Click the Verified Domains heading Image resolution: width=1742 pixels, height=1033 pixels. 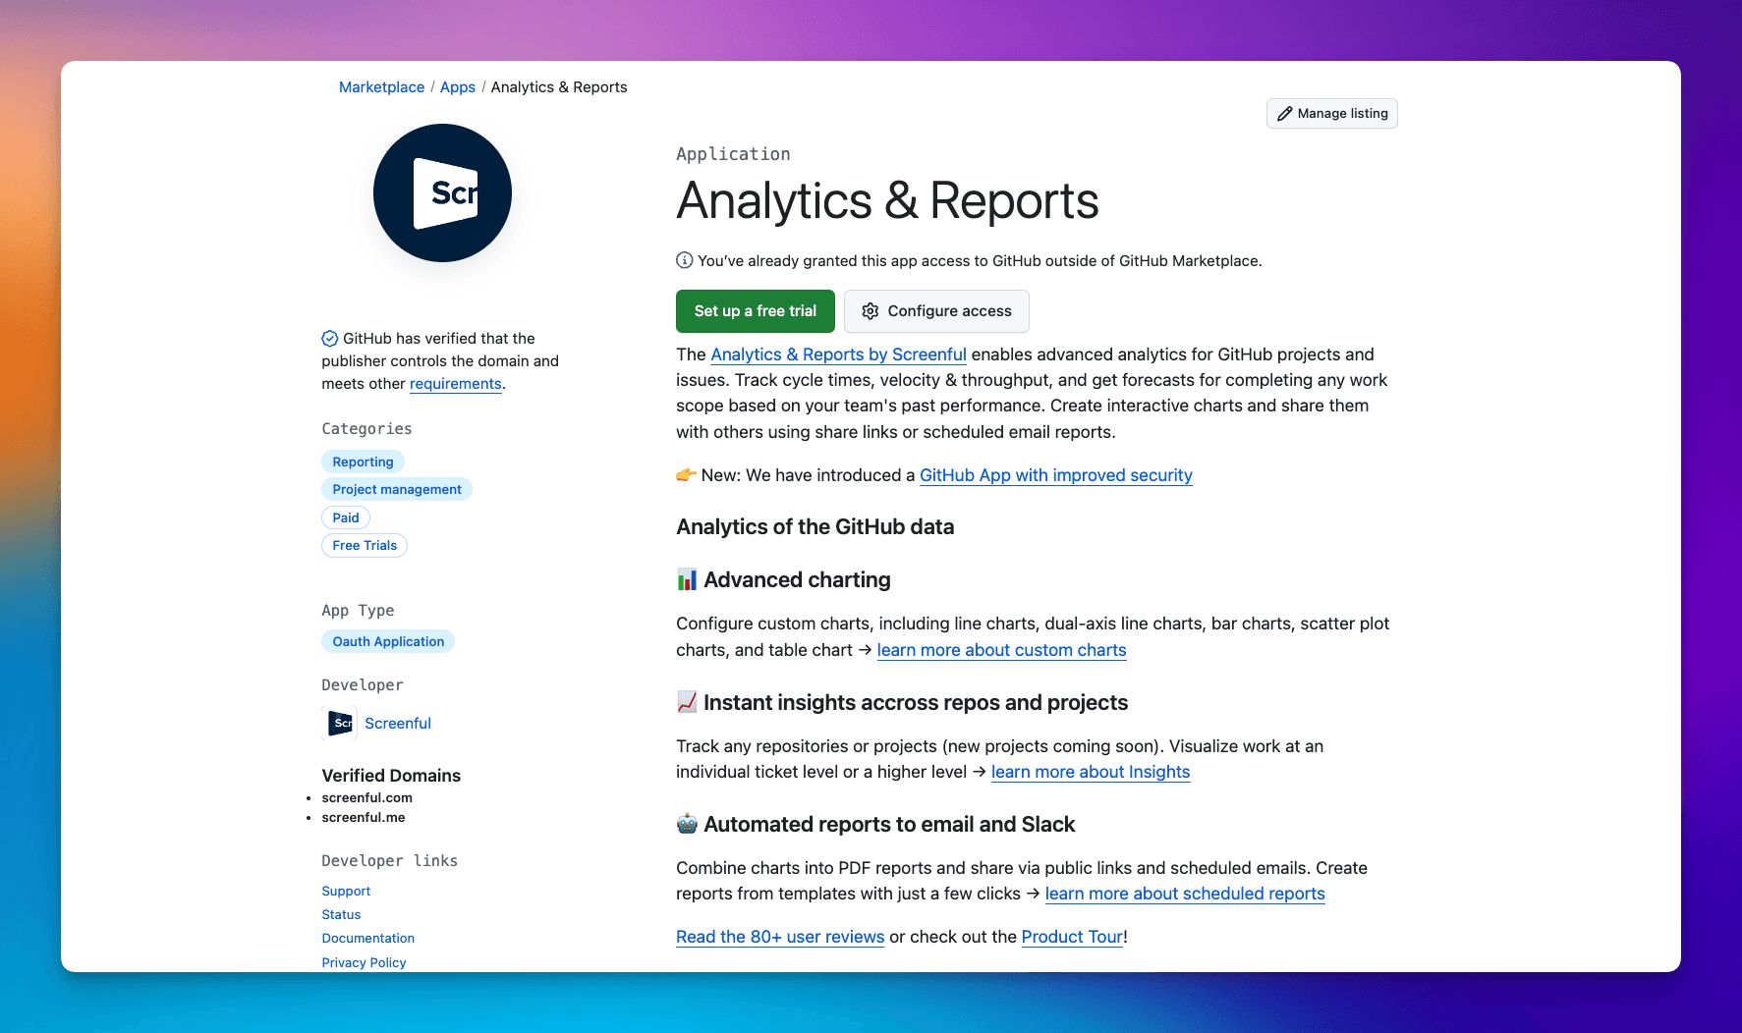pos(391,776)
